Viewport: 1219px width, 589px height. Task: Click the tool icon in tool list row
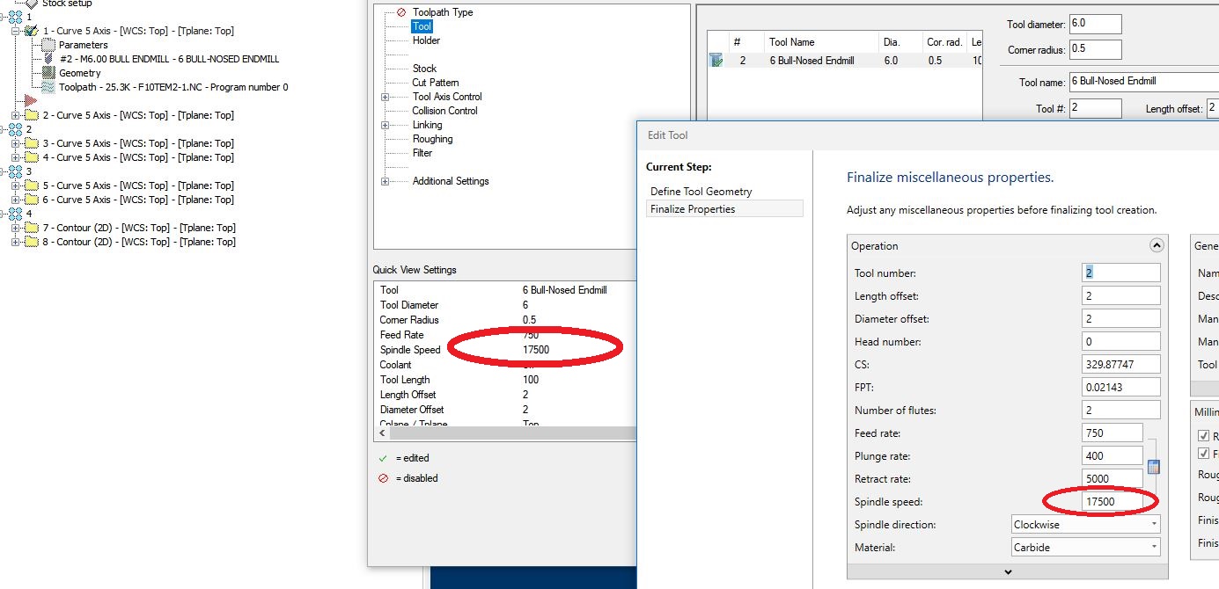[716, 61]
